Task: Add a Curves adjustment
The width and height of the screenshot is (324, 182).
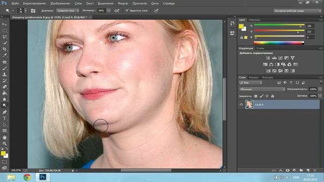Action: point(280,58)
